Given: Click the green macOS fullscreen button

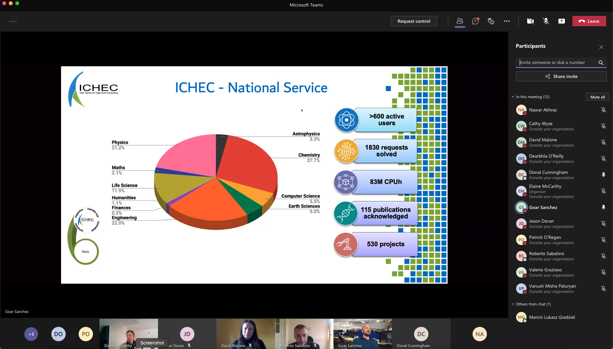Looking at the screenshot, I should [17, 3].
